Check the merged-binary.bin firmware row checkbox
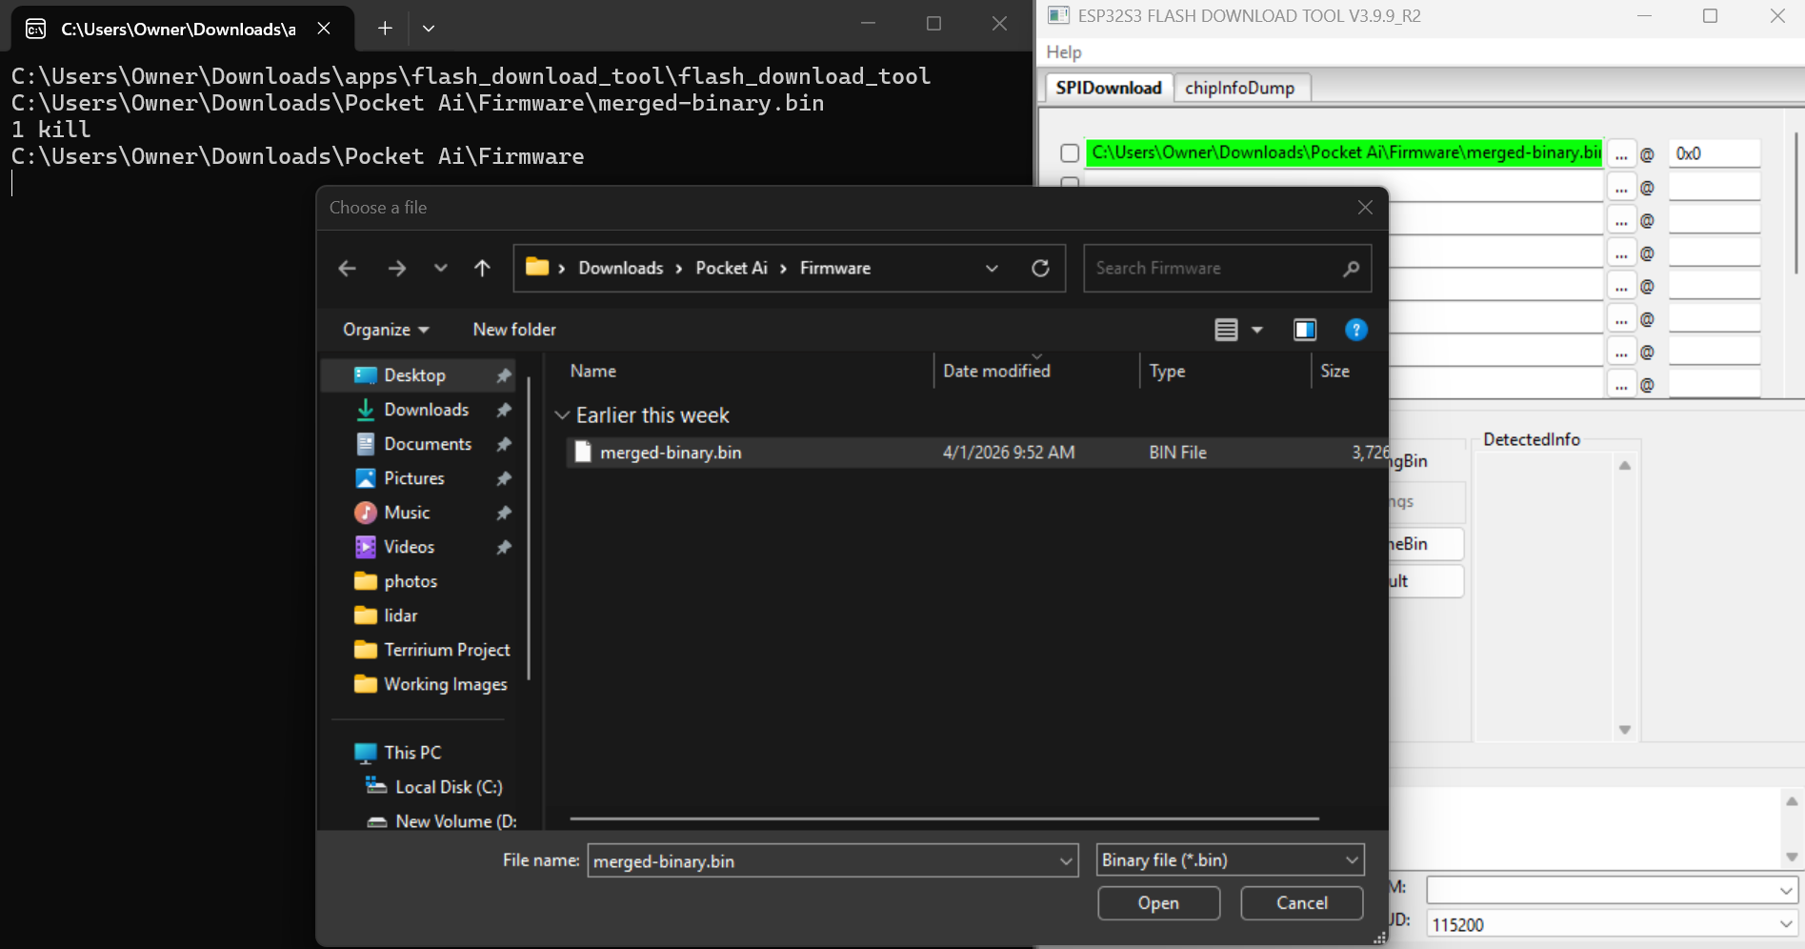The height and width of the screenshot is (949, 1805). pyautogui.click(x=1068, y=152)
